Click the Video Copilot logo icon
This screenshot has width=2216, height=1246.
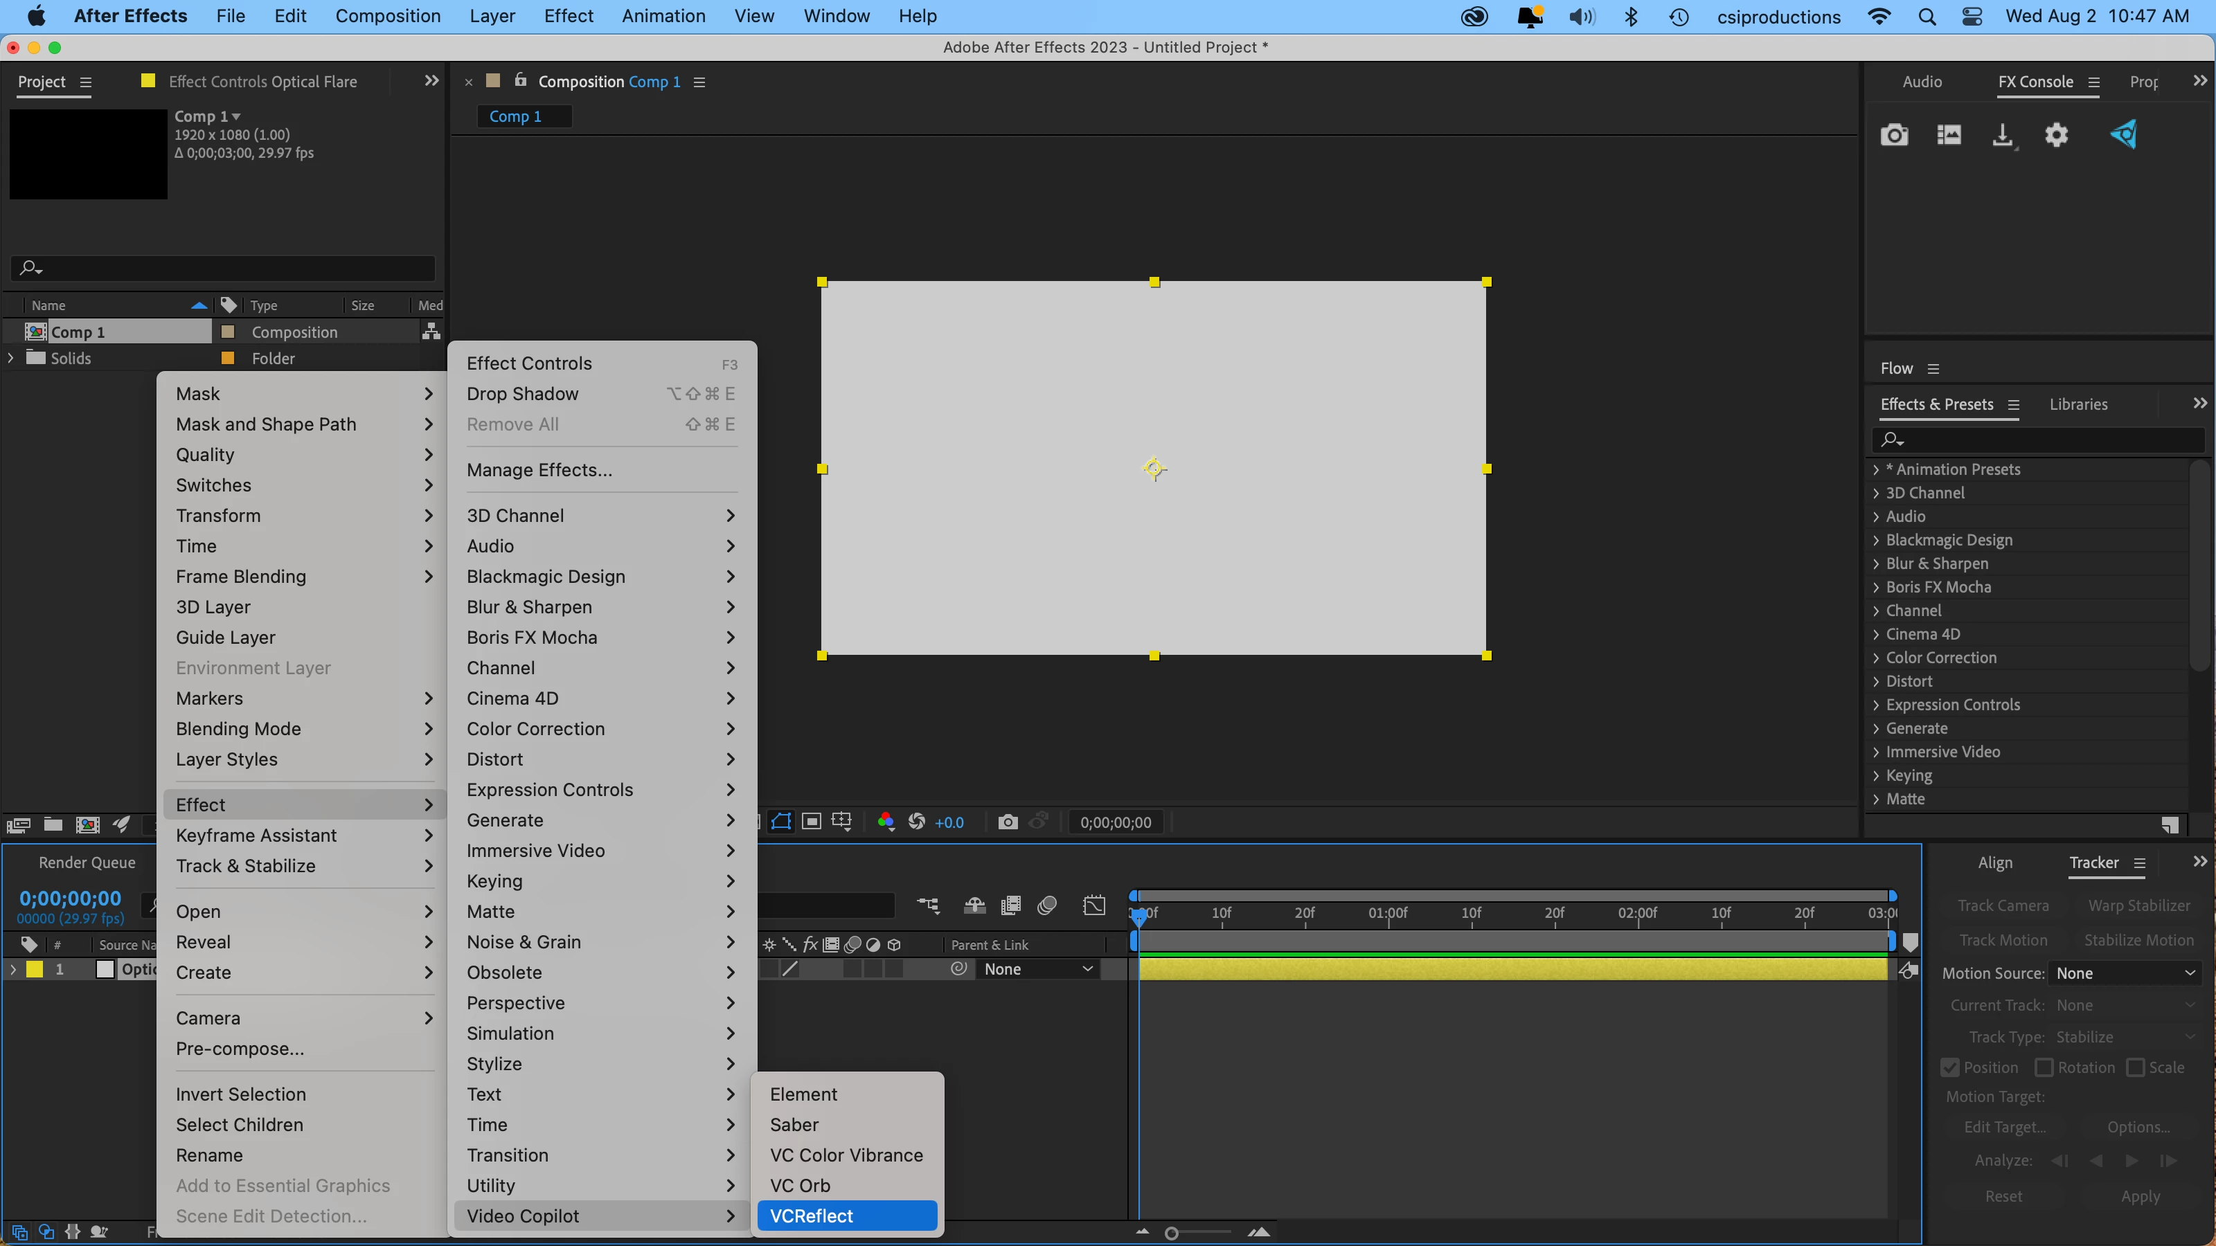pos(2123,134)
